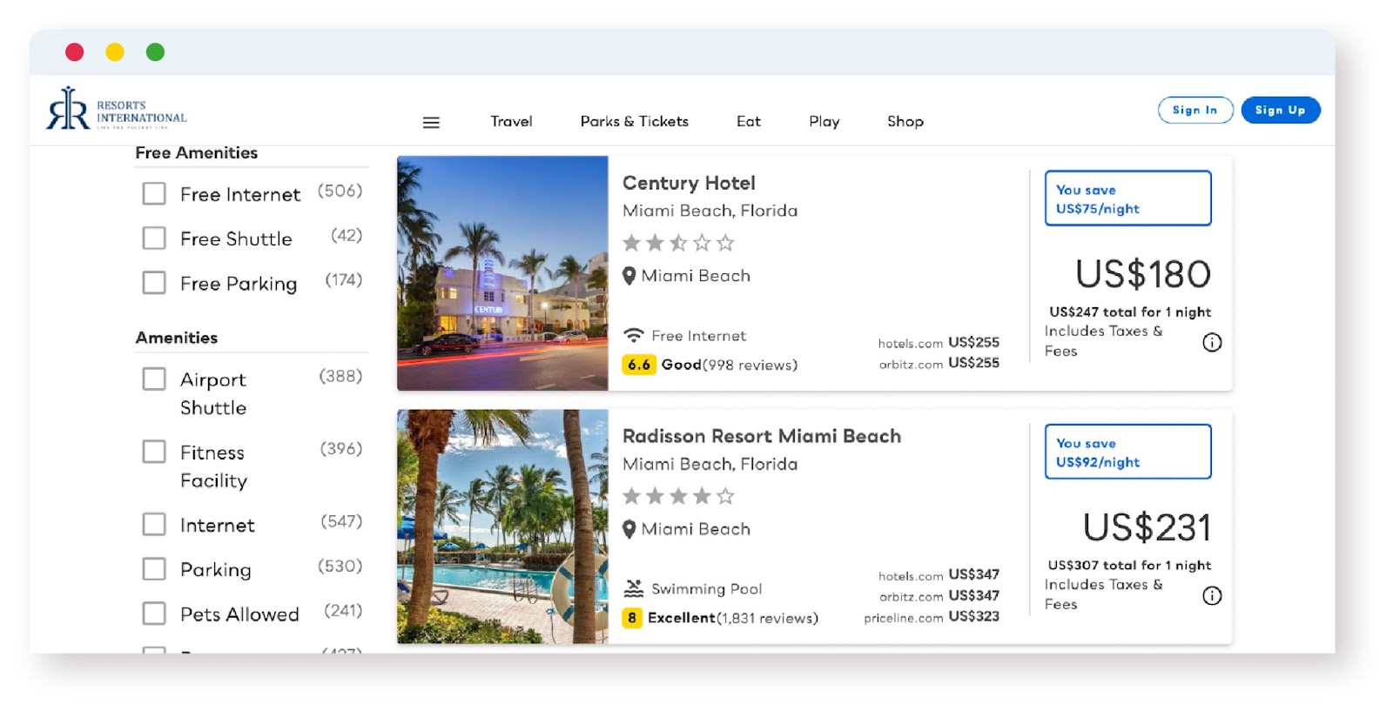Check the Free Internet filter
Viewport: 1393px width, 711px height.
coord(154,193)
